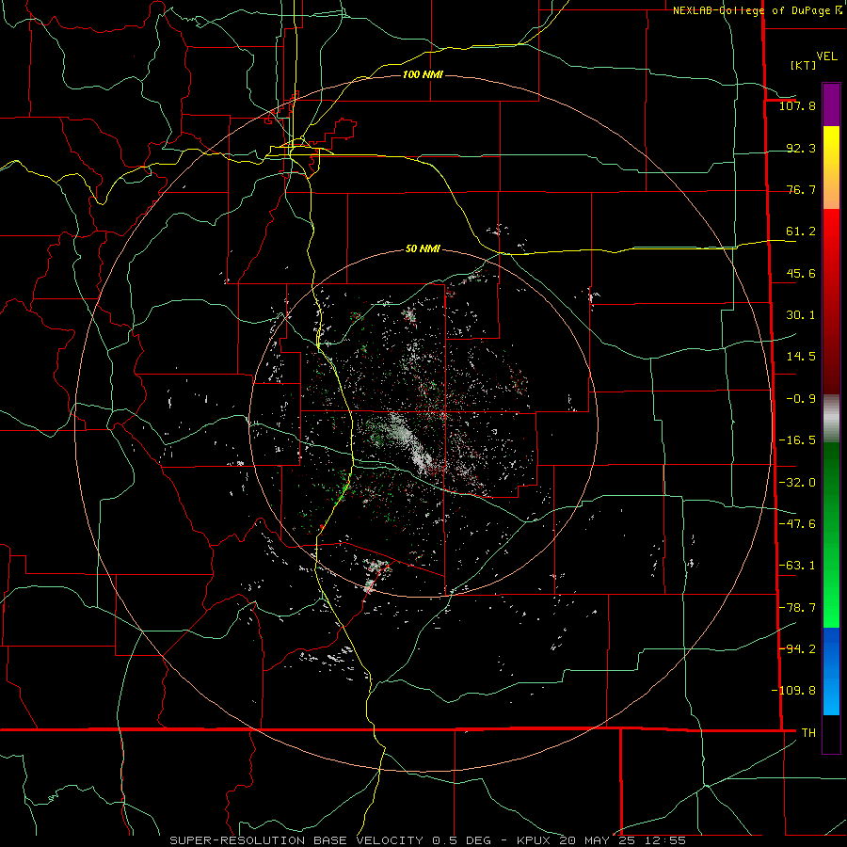The width and height of the screenshot is (847, 847).
Task: Click the -47.6 velocity scale value
Action: (x=797, y=524)
